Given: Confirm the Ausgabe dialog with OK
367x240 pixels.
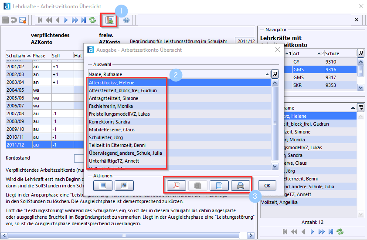Looking at the screenshot, I should click(x=267, y=186).
